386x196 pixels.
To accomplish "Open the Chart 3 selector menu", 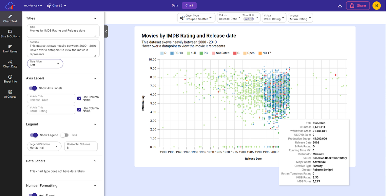I will coord(57,6).
